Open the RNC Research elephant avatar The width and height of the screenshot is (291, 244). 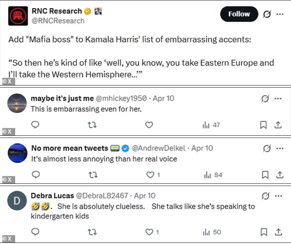click(x=18, y=16)
